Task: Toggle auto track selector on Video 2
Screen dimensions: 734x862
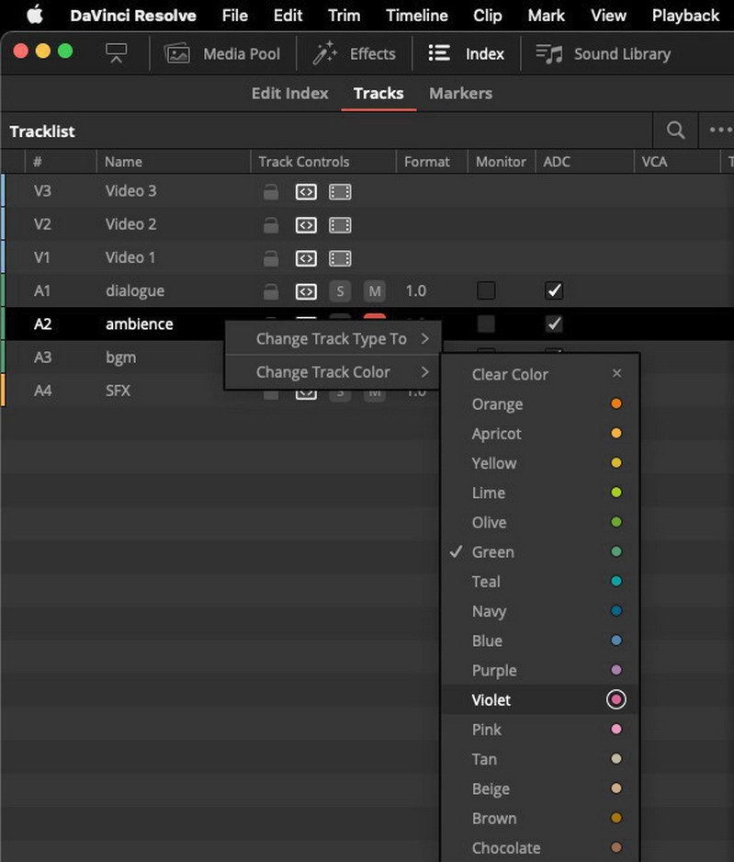Action: click(x=306, y=225)
